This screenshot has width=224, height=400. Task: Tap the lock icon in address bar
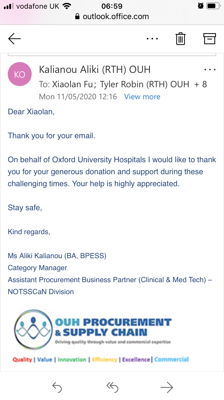point(78,16)
